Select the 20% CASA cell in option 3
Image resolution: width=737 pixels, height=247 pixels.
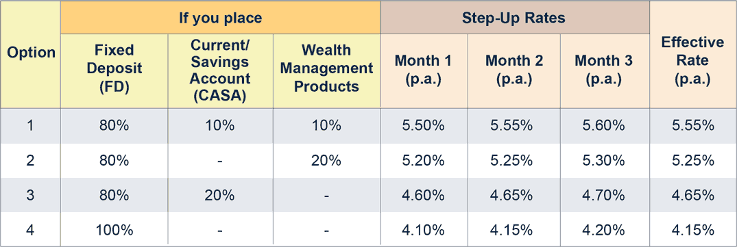click(x=221, y=195)
